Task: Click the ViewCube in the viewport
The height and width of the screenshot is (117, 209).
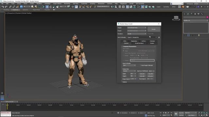Action: coord(176,18)
